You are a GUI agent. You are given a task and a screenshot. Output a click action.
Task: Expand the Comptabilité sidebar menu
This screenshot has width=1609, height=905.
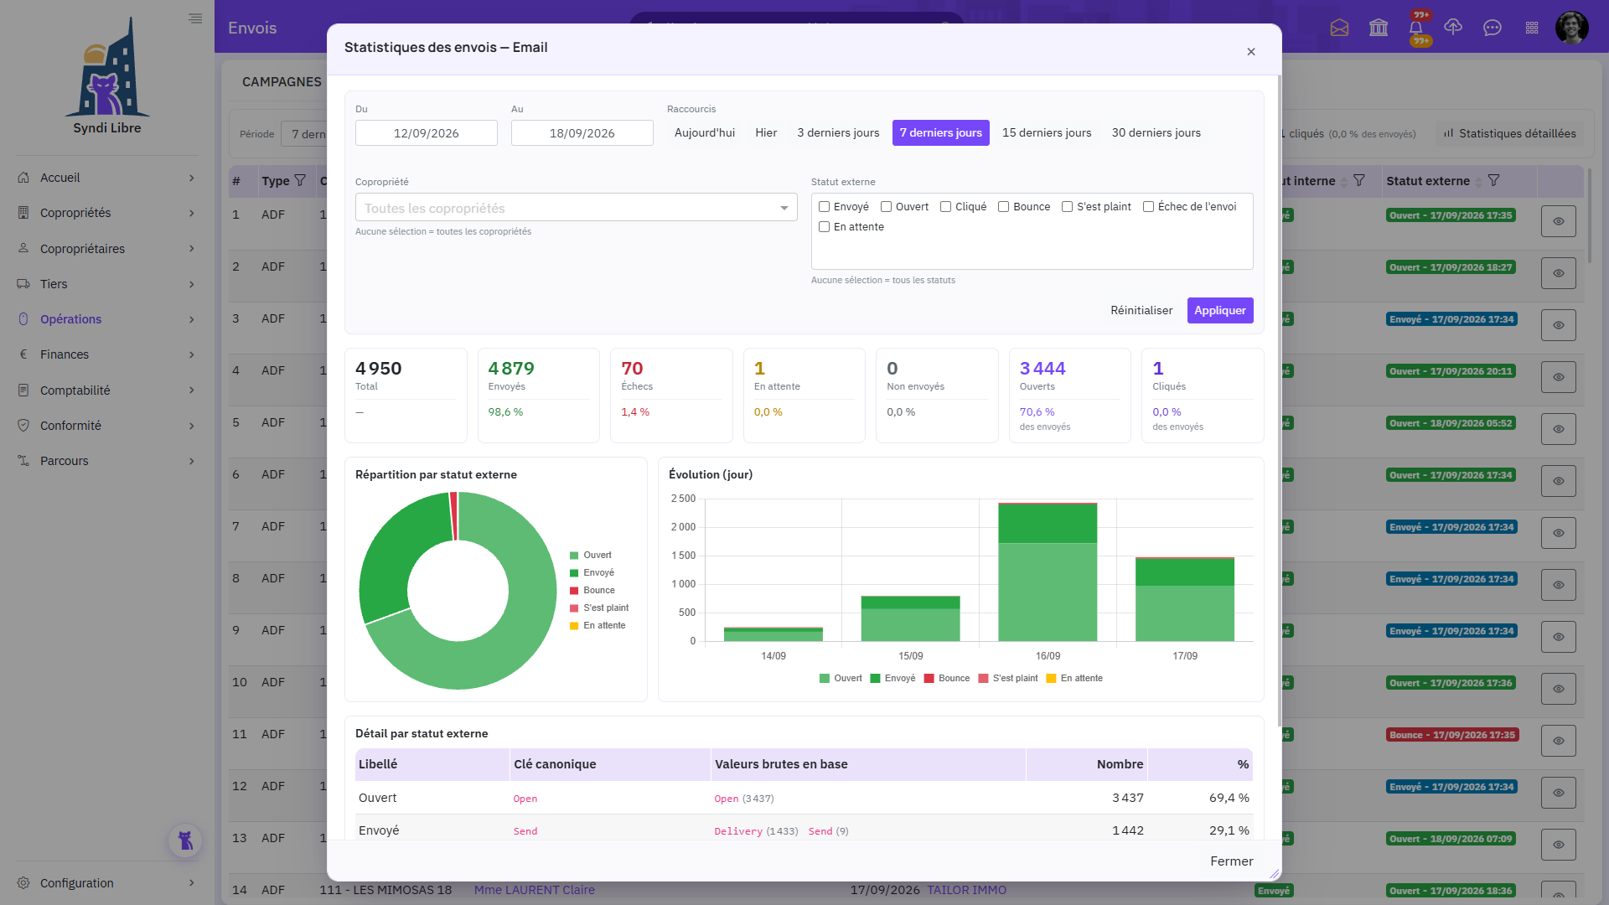pos(107,390)
